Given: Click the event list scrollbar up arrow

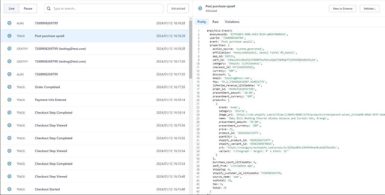Looking at the screenshot, I should point(190,19).
